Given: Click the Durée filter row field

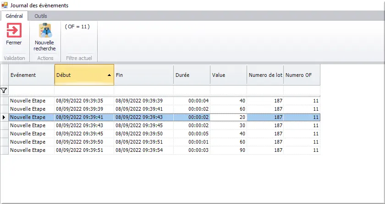Looking at the screenshot, I should [x=192, y=91].
